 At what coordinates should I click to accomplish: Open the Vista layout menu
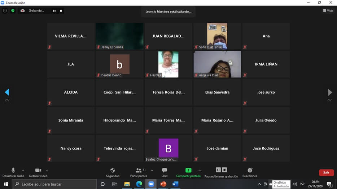[328, 11]
